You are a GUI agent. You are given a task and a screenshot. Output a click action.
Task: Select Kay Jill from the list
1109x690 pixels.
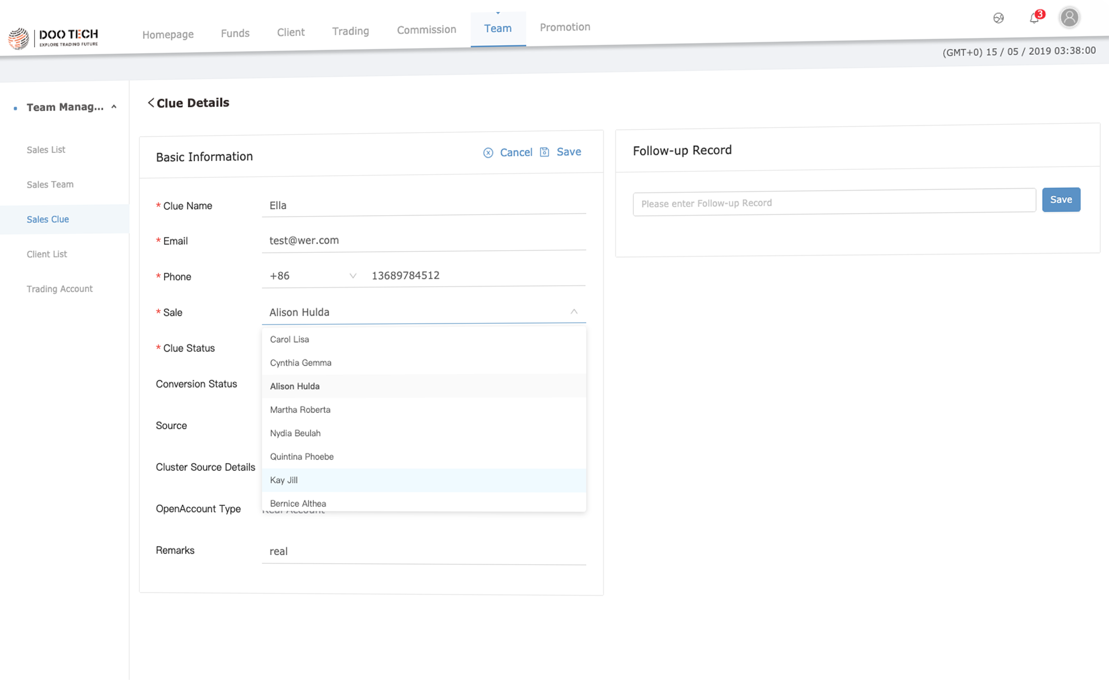[x=284, y=480]
